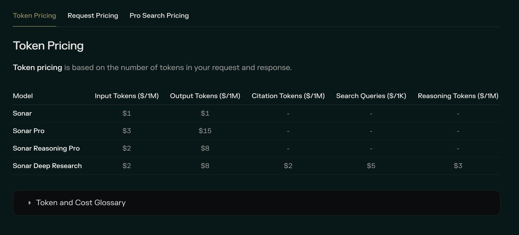Select the Sonar Pro row label
Image resolution: width=519 pixels, height=235 pixels.
pos(29,131)
